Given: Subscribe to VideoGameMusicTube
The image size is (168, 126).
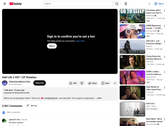Looking at the screenshot, I should coord(40,83).
